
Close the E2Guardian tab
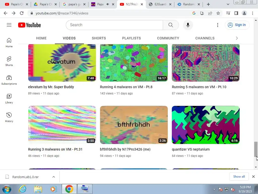coord(170,4)
